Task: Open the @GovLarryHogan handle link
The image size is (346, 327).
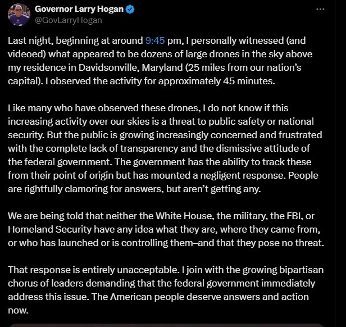Action: [69, 20]
